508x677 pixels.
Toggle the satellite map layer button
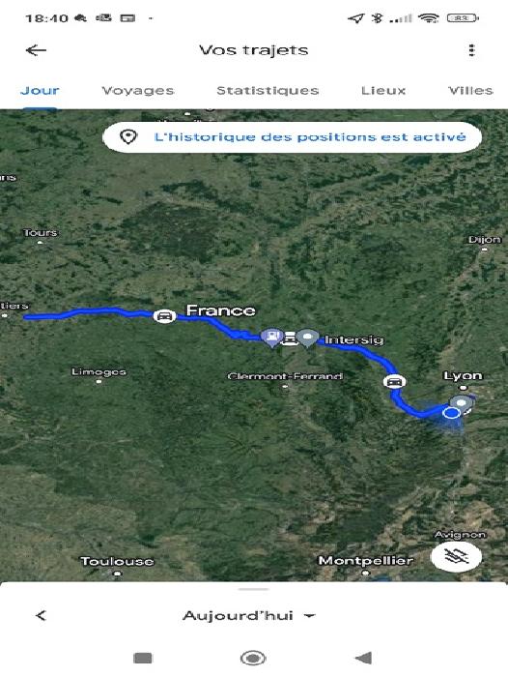point(456,556)
